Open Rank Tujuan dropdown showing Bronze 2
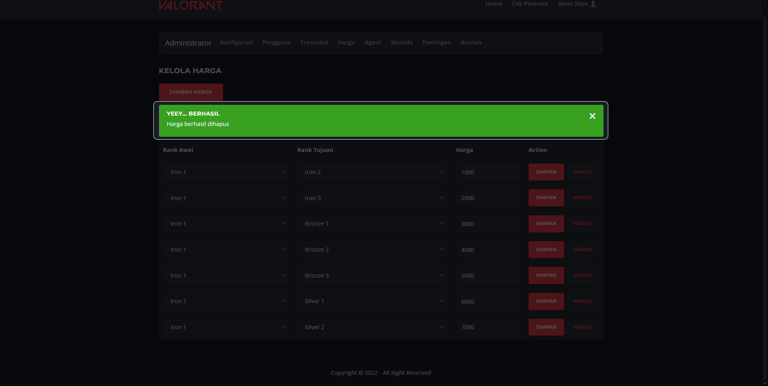 coord(372,250)
